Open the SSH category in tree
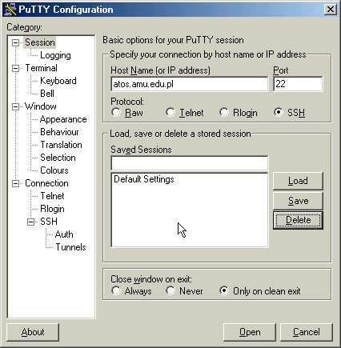The height and width of the screenshot is (348, 341). click(x=49, y=222)
